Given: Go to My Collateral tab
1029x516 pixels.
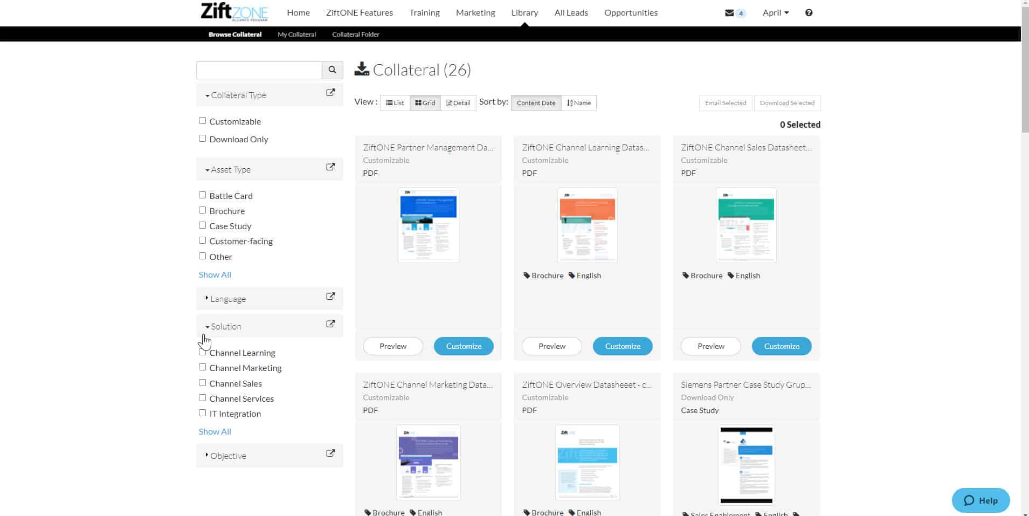Looking at the screenshot, I should pyautogui.click(x=296, y=35).
